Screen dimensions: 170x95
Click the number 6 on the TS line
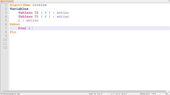click(x=46, y=17)
